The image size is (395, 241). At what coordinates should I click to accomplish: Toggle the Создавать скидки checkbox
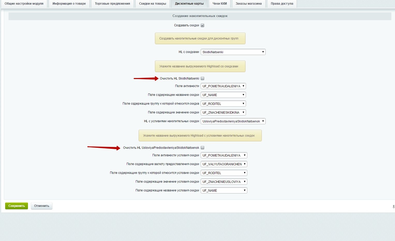coord(203,25)
